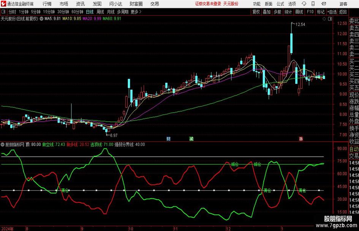Image resolution: width=359 pixels, height=231 pixels.
Task: Click the 返回 back button
Action: pyautogui.click(x=343, y=12)
